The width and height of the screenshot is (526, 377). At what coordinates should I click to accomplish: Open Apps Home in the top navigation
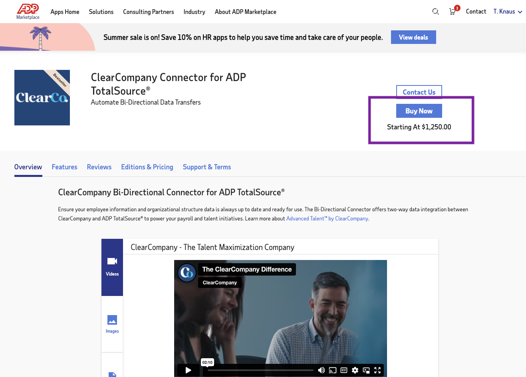click(x=65, y=12)
